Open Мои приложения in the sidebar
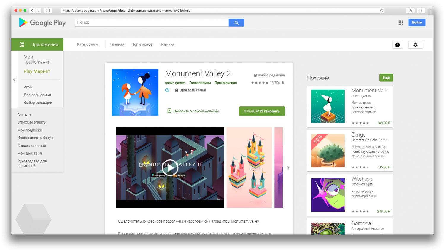 [37, 60]
